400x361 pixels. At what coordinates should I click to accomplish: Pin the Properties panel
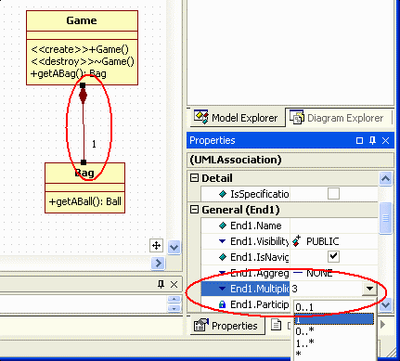[x=372, y=141]
